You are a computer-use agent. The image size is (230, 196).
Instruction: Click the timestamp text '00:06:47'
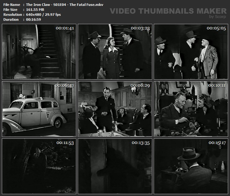pyautogui.click(x=65, y=85)
